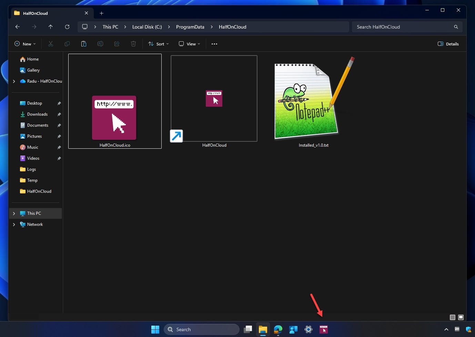
Task: Open a new tab with plus button
Action: (101, 13)
